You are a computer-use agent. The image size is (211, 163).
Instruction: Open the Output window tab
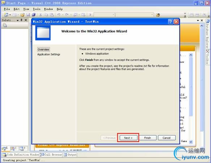(70, 155)
